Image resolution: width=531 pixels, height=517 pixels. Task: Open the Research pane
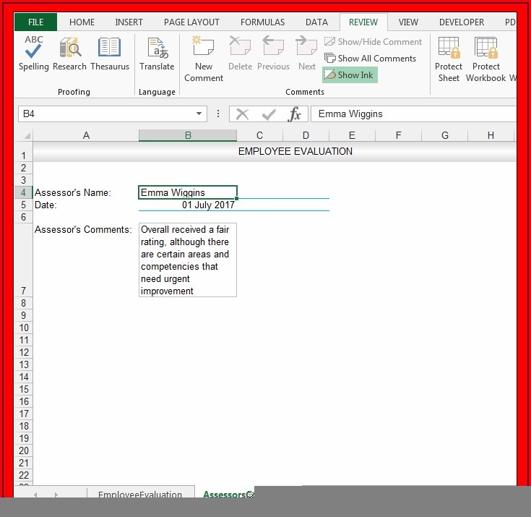70,54
